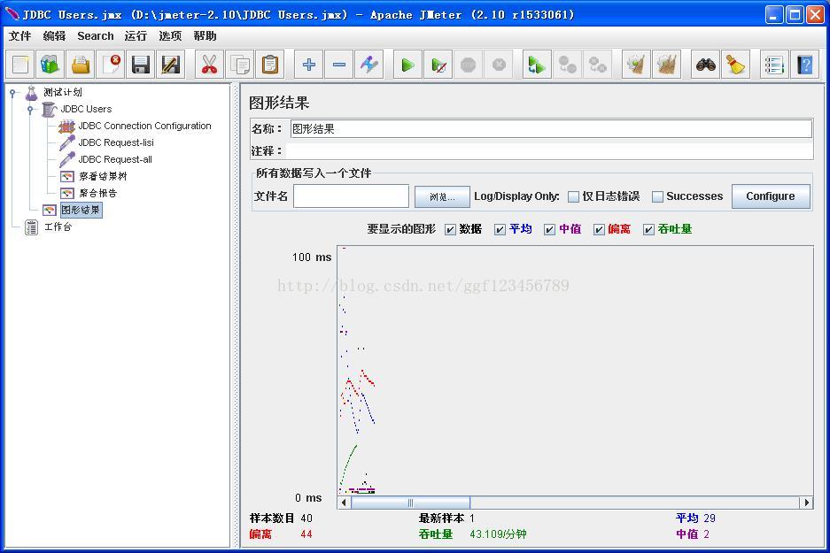Viewport: 830px width, 553px height.
Task: Uncheck the 平均 graph checkbox
Action: point(500,229)
